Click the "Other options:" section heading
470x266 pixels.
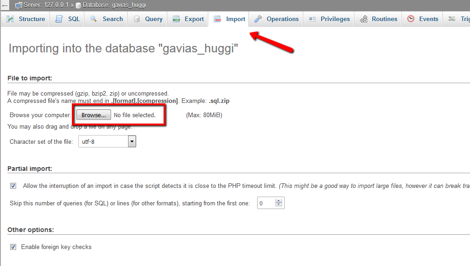(x=30, y=230)
